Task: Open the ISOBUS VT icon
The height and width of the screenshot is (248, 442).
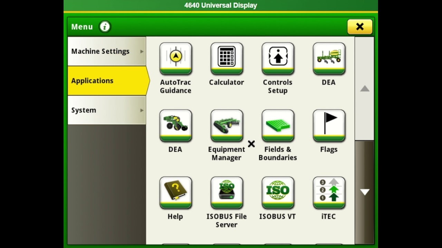Action: (x=278, y=193)
